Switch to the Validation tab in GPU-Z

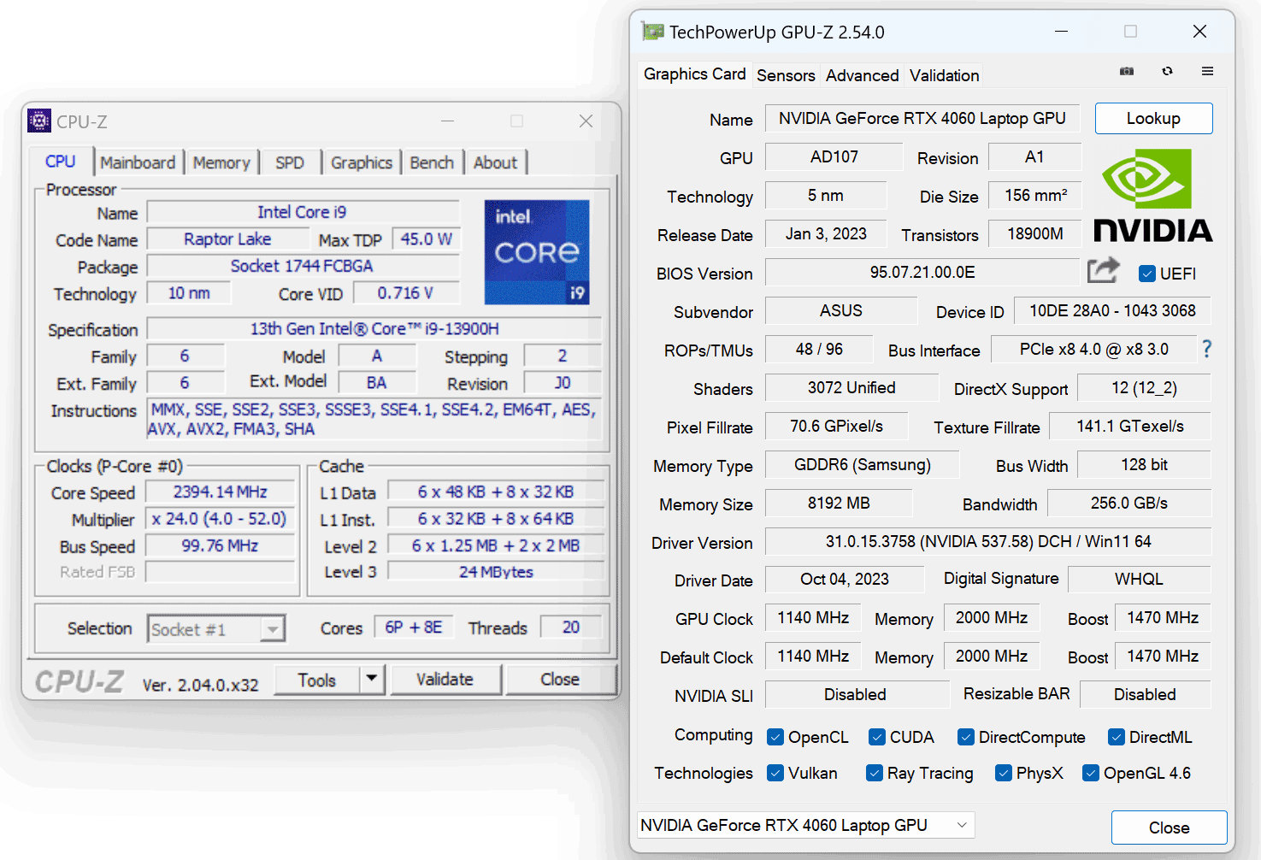pyautogui.click(x=944, y=75)
